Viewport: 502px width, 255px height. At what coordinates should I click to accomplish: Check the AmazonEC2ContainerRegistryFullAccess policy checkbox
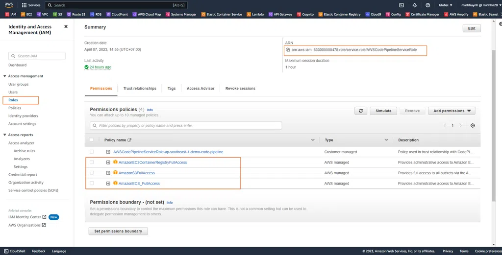point(92,162)
